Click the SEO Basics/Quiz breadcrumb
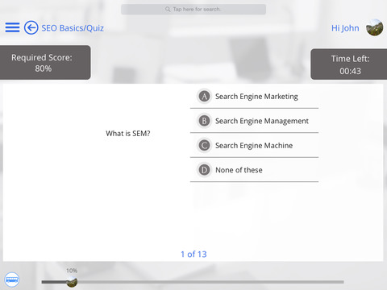Image resolution: width=387 pixels, height=290 pixels. (x=73, y=28)
